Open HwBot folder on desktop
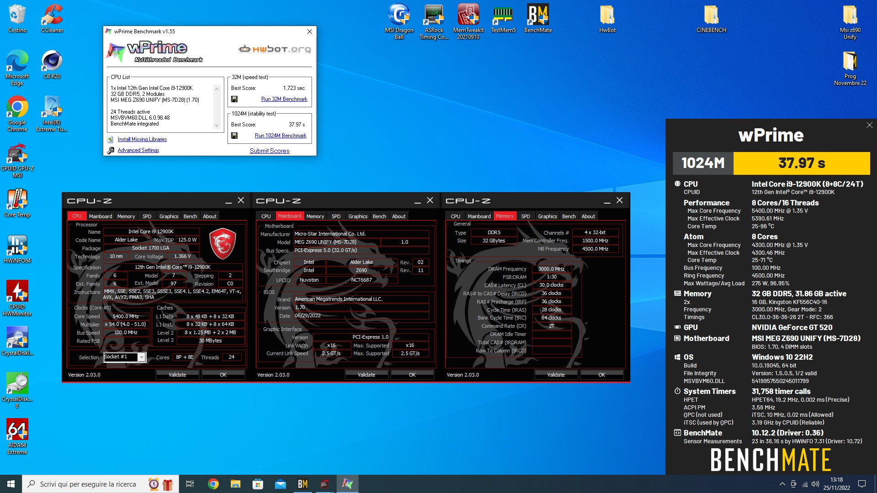This screenshot has width=877, height=493. click(x=608, y=18)
